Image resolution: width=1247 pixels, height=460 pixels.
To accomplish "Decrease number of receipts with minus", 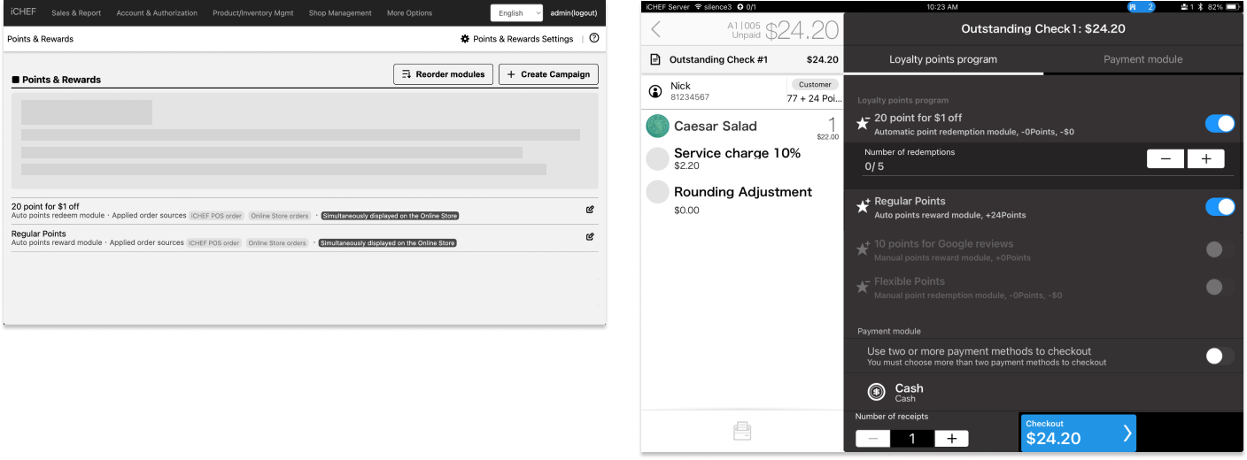I will click(873, 439).
